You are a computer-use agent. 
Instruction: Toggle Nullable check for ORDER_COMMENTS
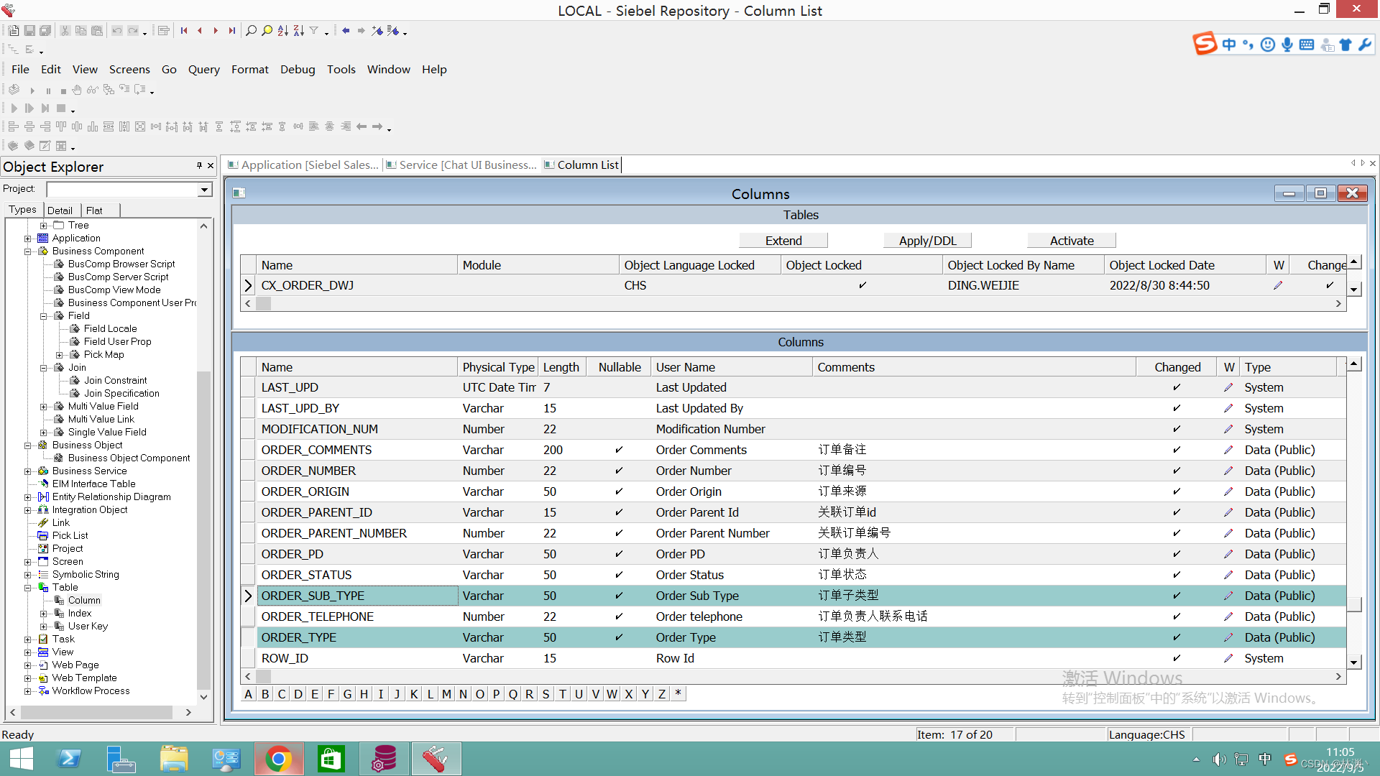[619, 450]
